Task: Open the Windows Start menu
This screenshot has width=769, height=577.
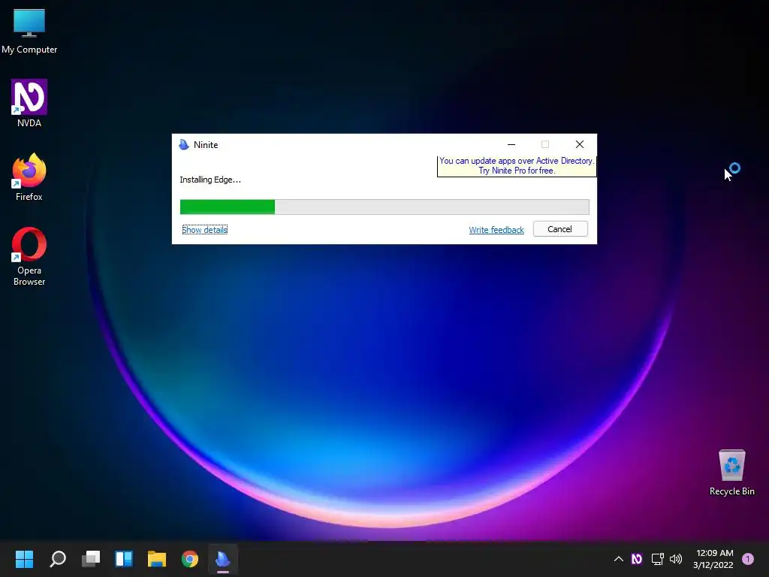Action: tap(24, 558)
